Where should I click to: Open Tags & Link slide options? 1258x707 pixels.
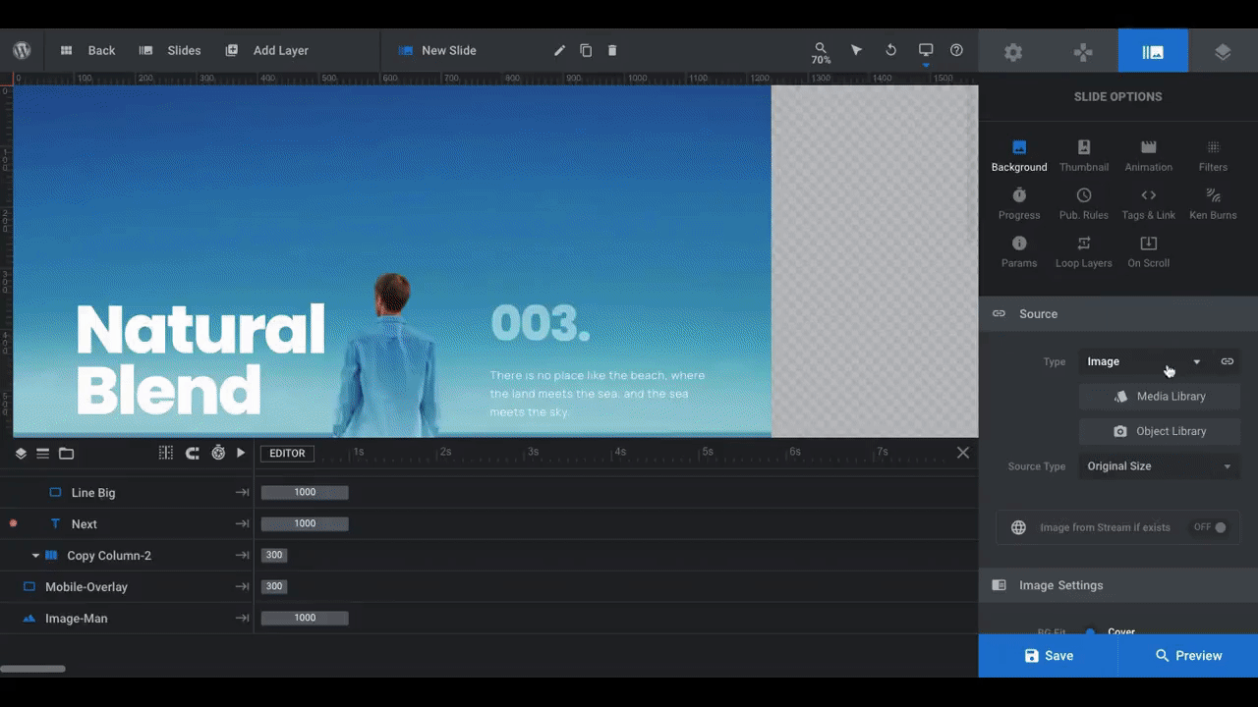pyautogui.click(x=1149, y=204)
